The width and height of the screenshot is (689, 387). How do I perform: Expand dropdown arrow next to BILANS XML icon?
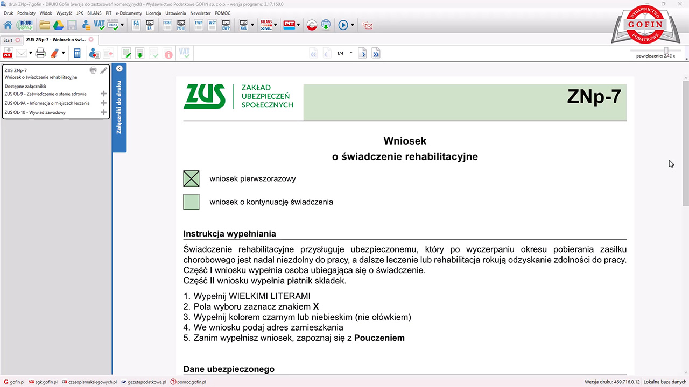276,25
